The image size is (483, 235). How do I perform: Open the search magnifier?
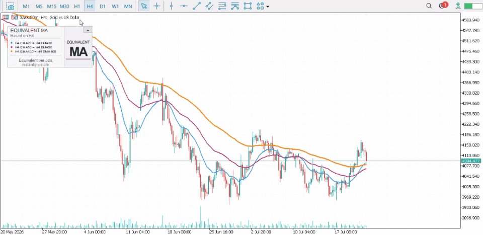[x=429, y=6]
